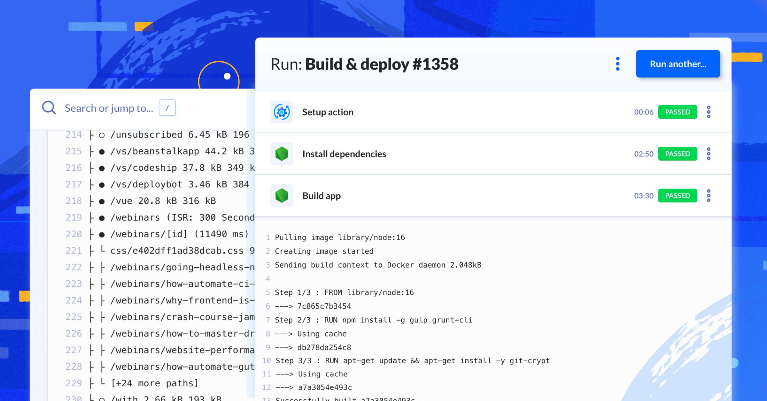
Task: Expand logs for the Setup action step
Action: [328, 112]
